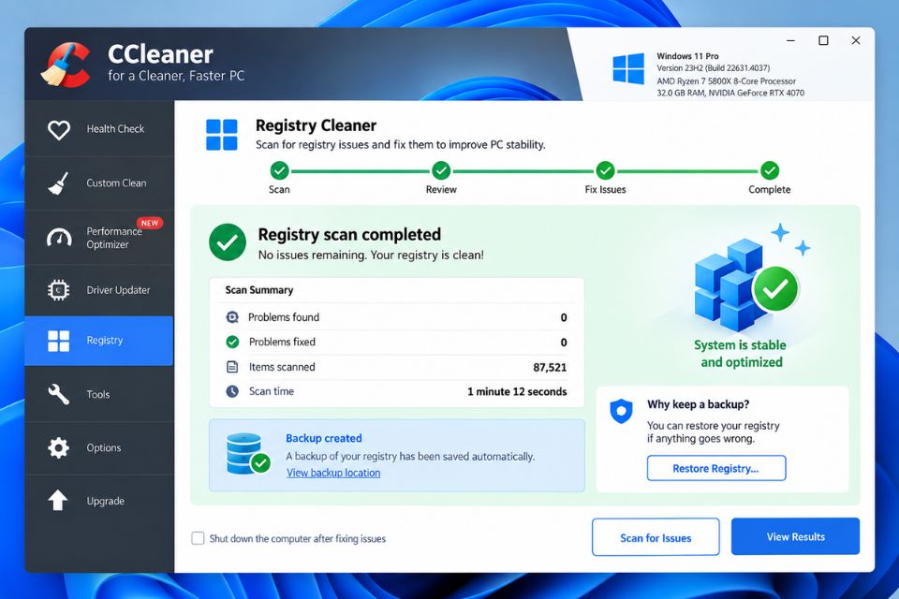Screen dimensions: 899x599
Task: Switch to Driver Updater
Action: (98, 290)
